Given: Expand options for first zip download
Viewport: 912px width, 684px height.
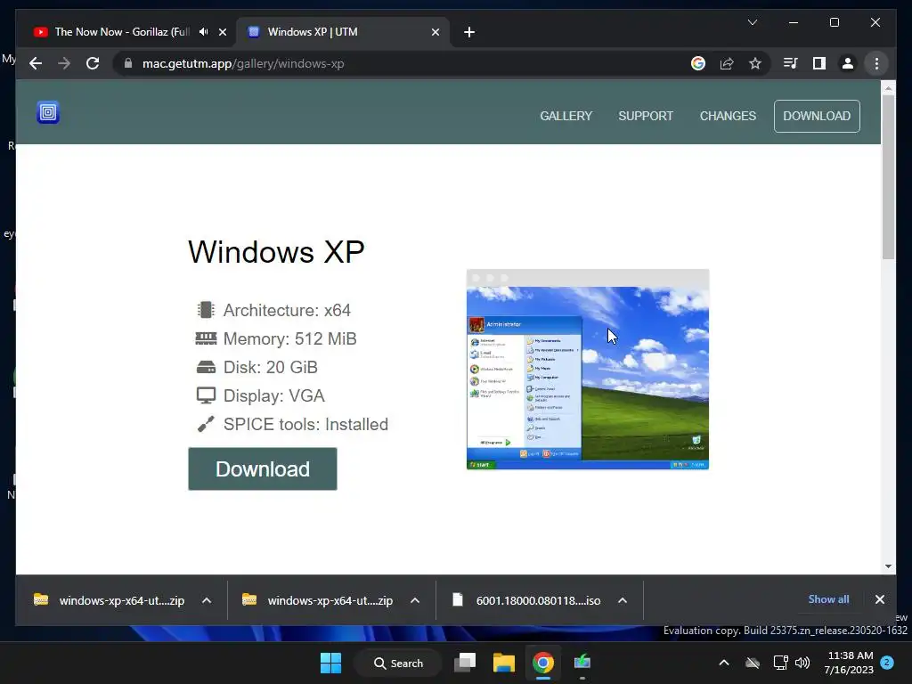Looking at the screenshot, I should [x=207, y=600].
